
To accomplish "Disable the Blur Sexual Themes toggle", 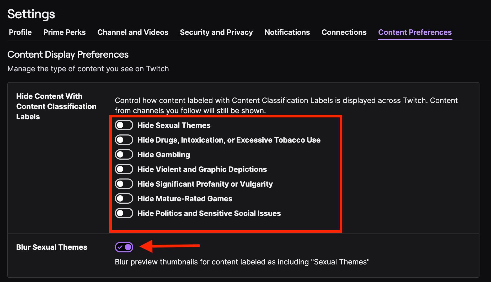I will 124,247.
